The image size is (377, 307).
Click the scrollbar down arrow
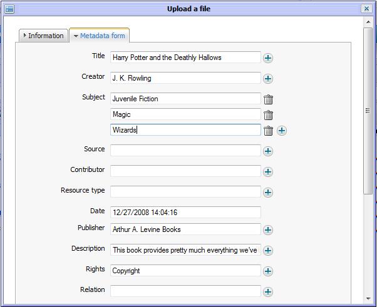(x=368, y=299)
